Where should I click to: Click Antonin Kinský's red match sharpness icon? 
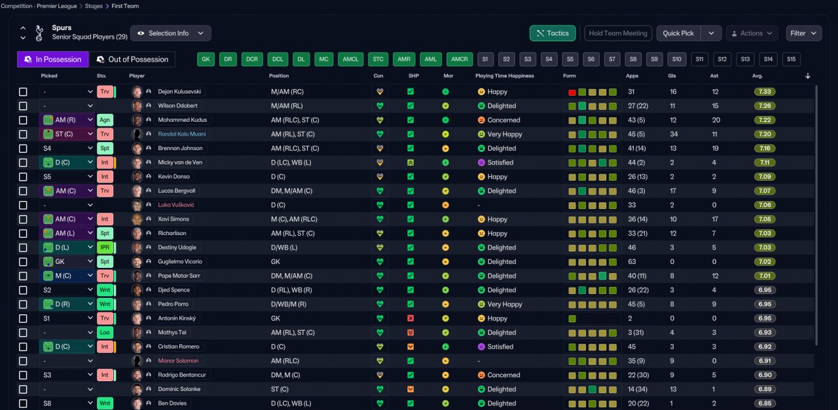[x=410, y=318]
